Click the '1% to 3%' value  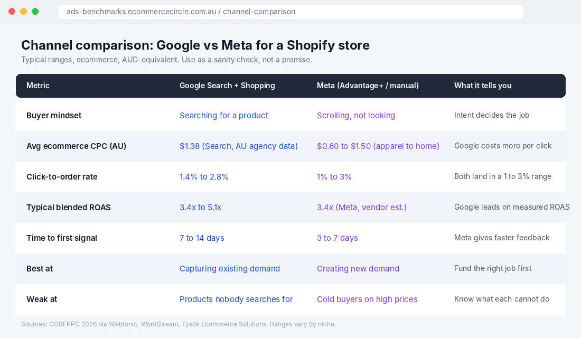coord(334,177)
